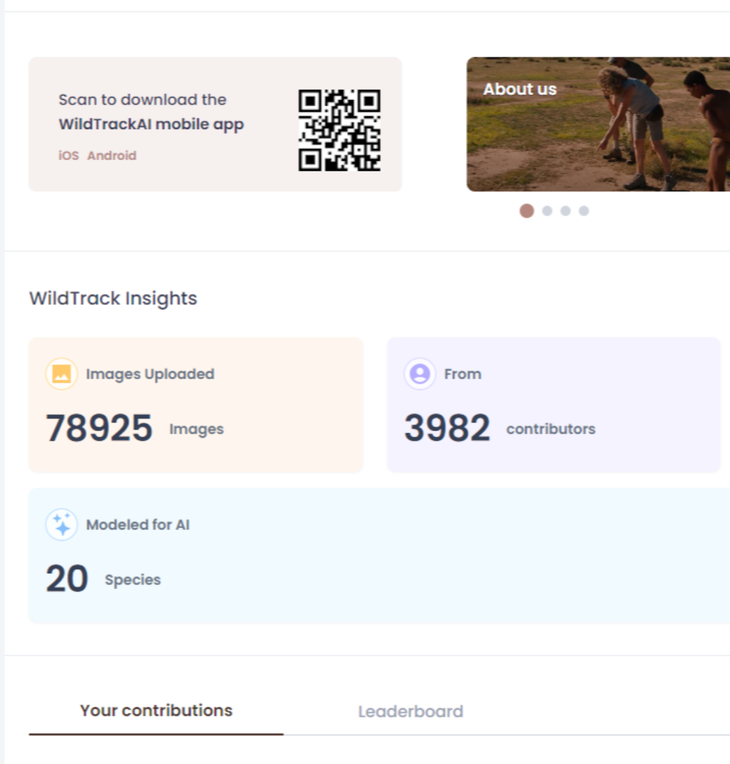Click the Modeled for AI label
The image size is (730, 764).
(138, 525)
